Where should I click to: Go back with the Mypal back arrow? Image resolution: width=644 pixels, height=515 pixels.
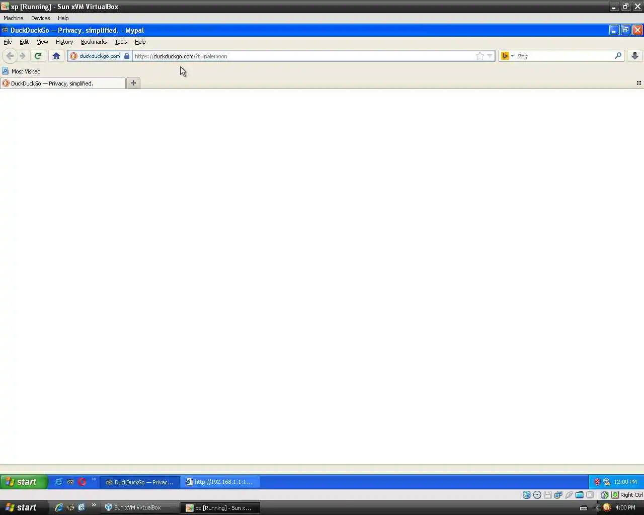(10, 56)
